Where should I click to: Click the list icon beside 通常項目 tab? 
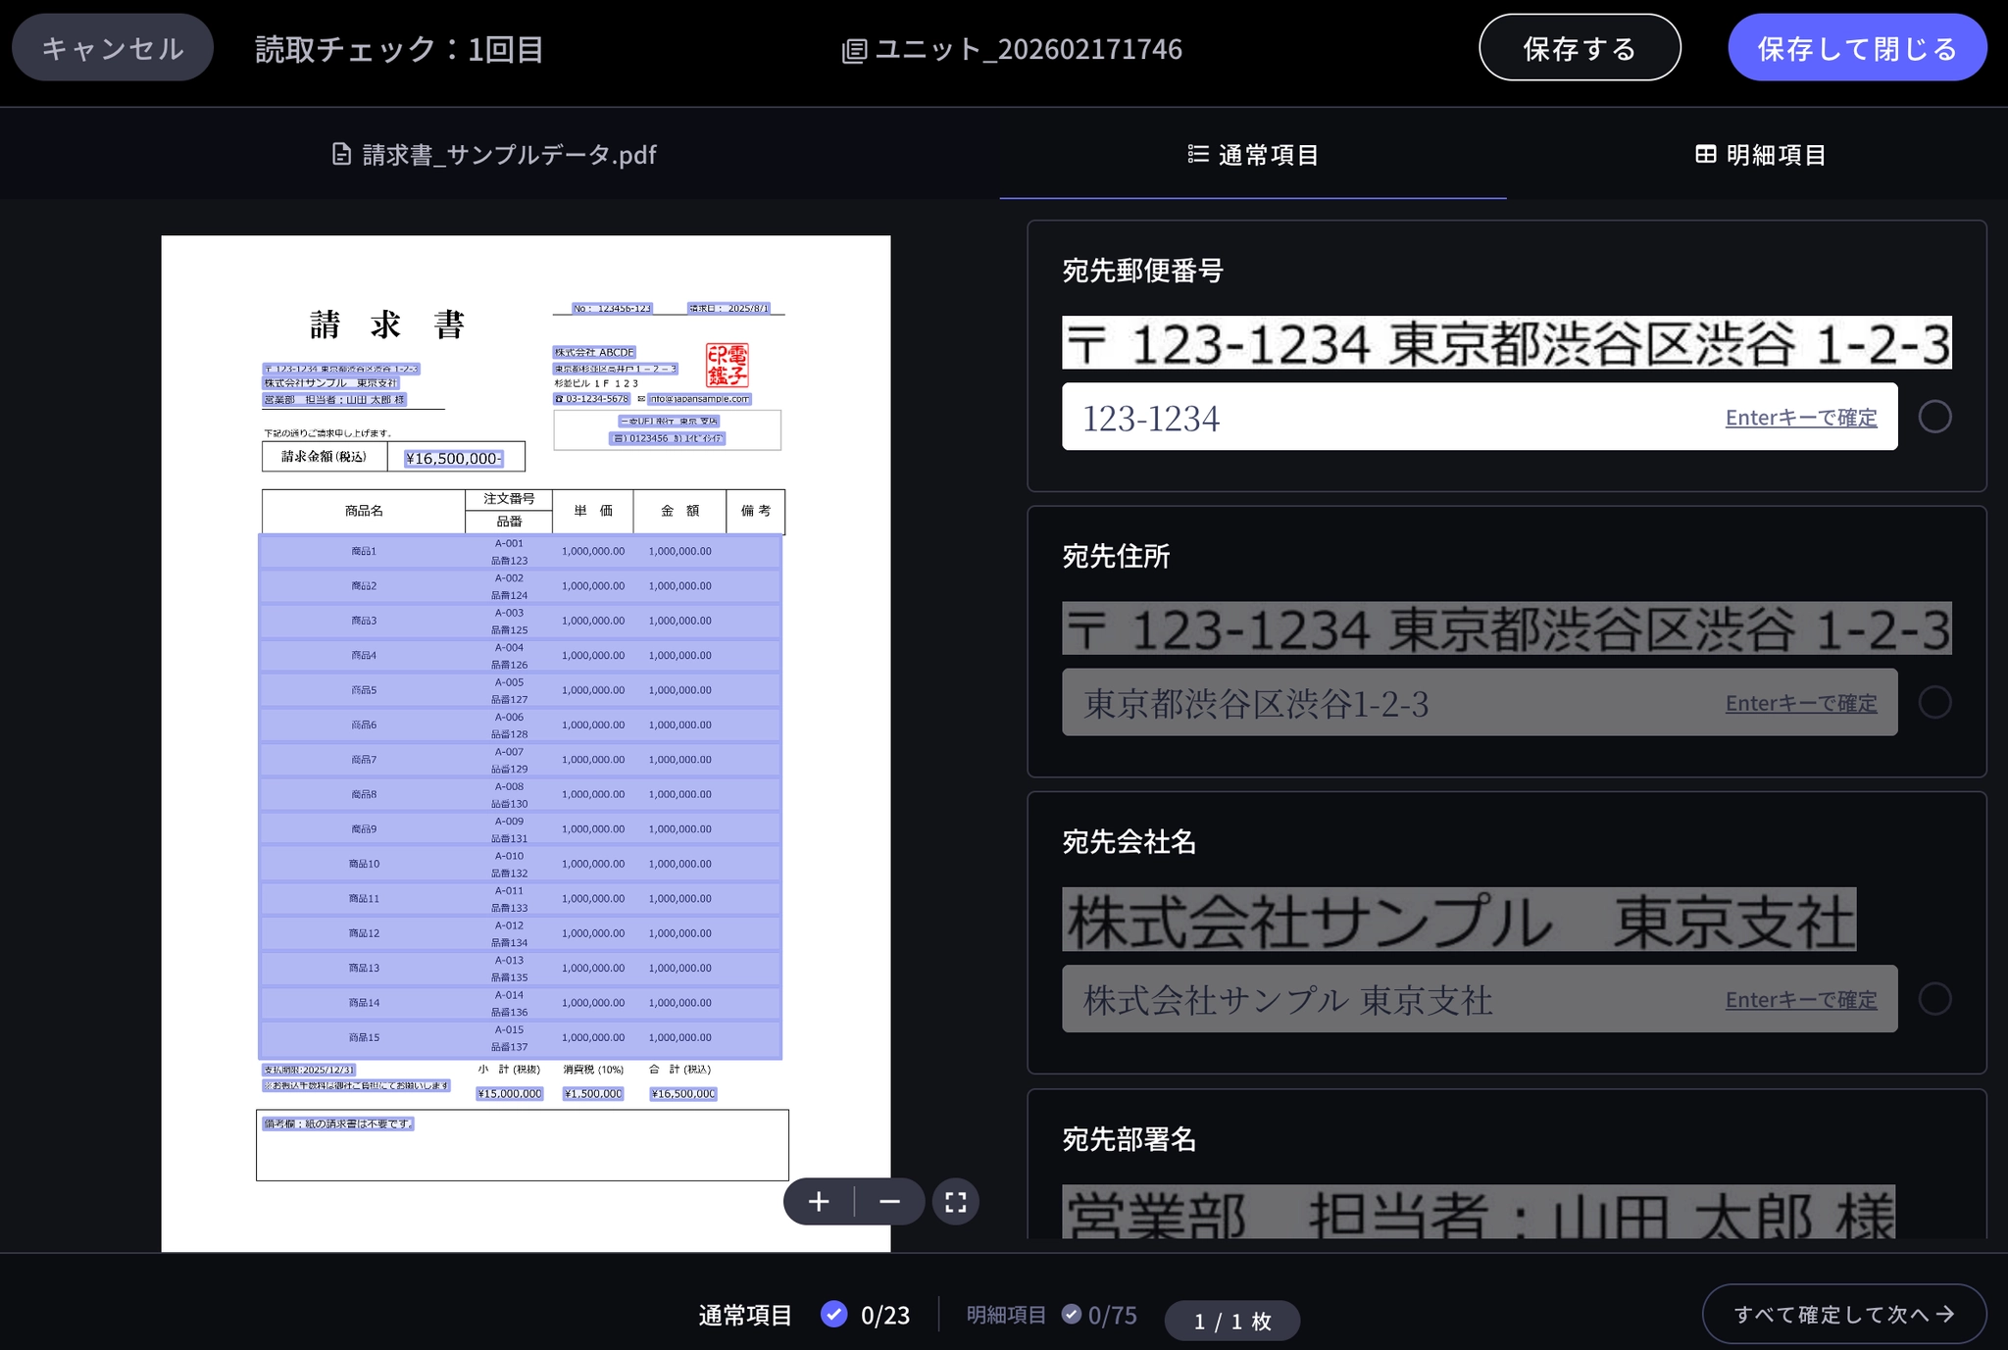(1198, 154)
